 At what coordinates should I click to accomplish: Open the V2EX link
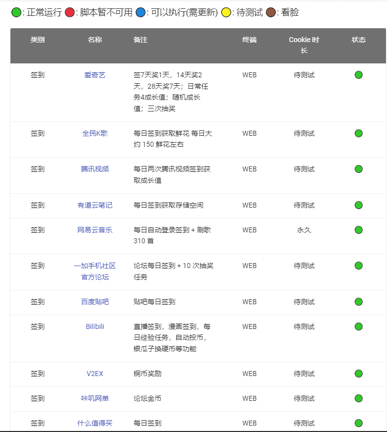95,374
